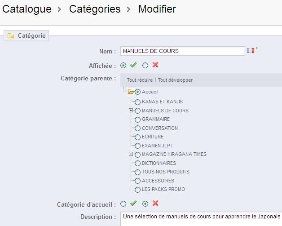Click red cross icon next to Affichée
Image resolution: width=282 pixels, height=226 pixels.
click(x=155, y=65)
